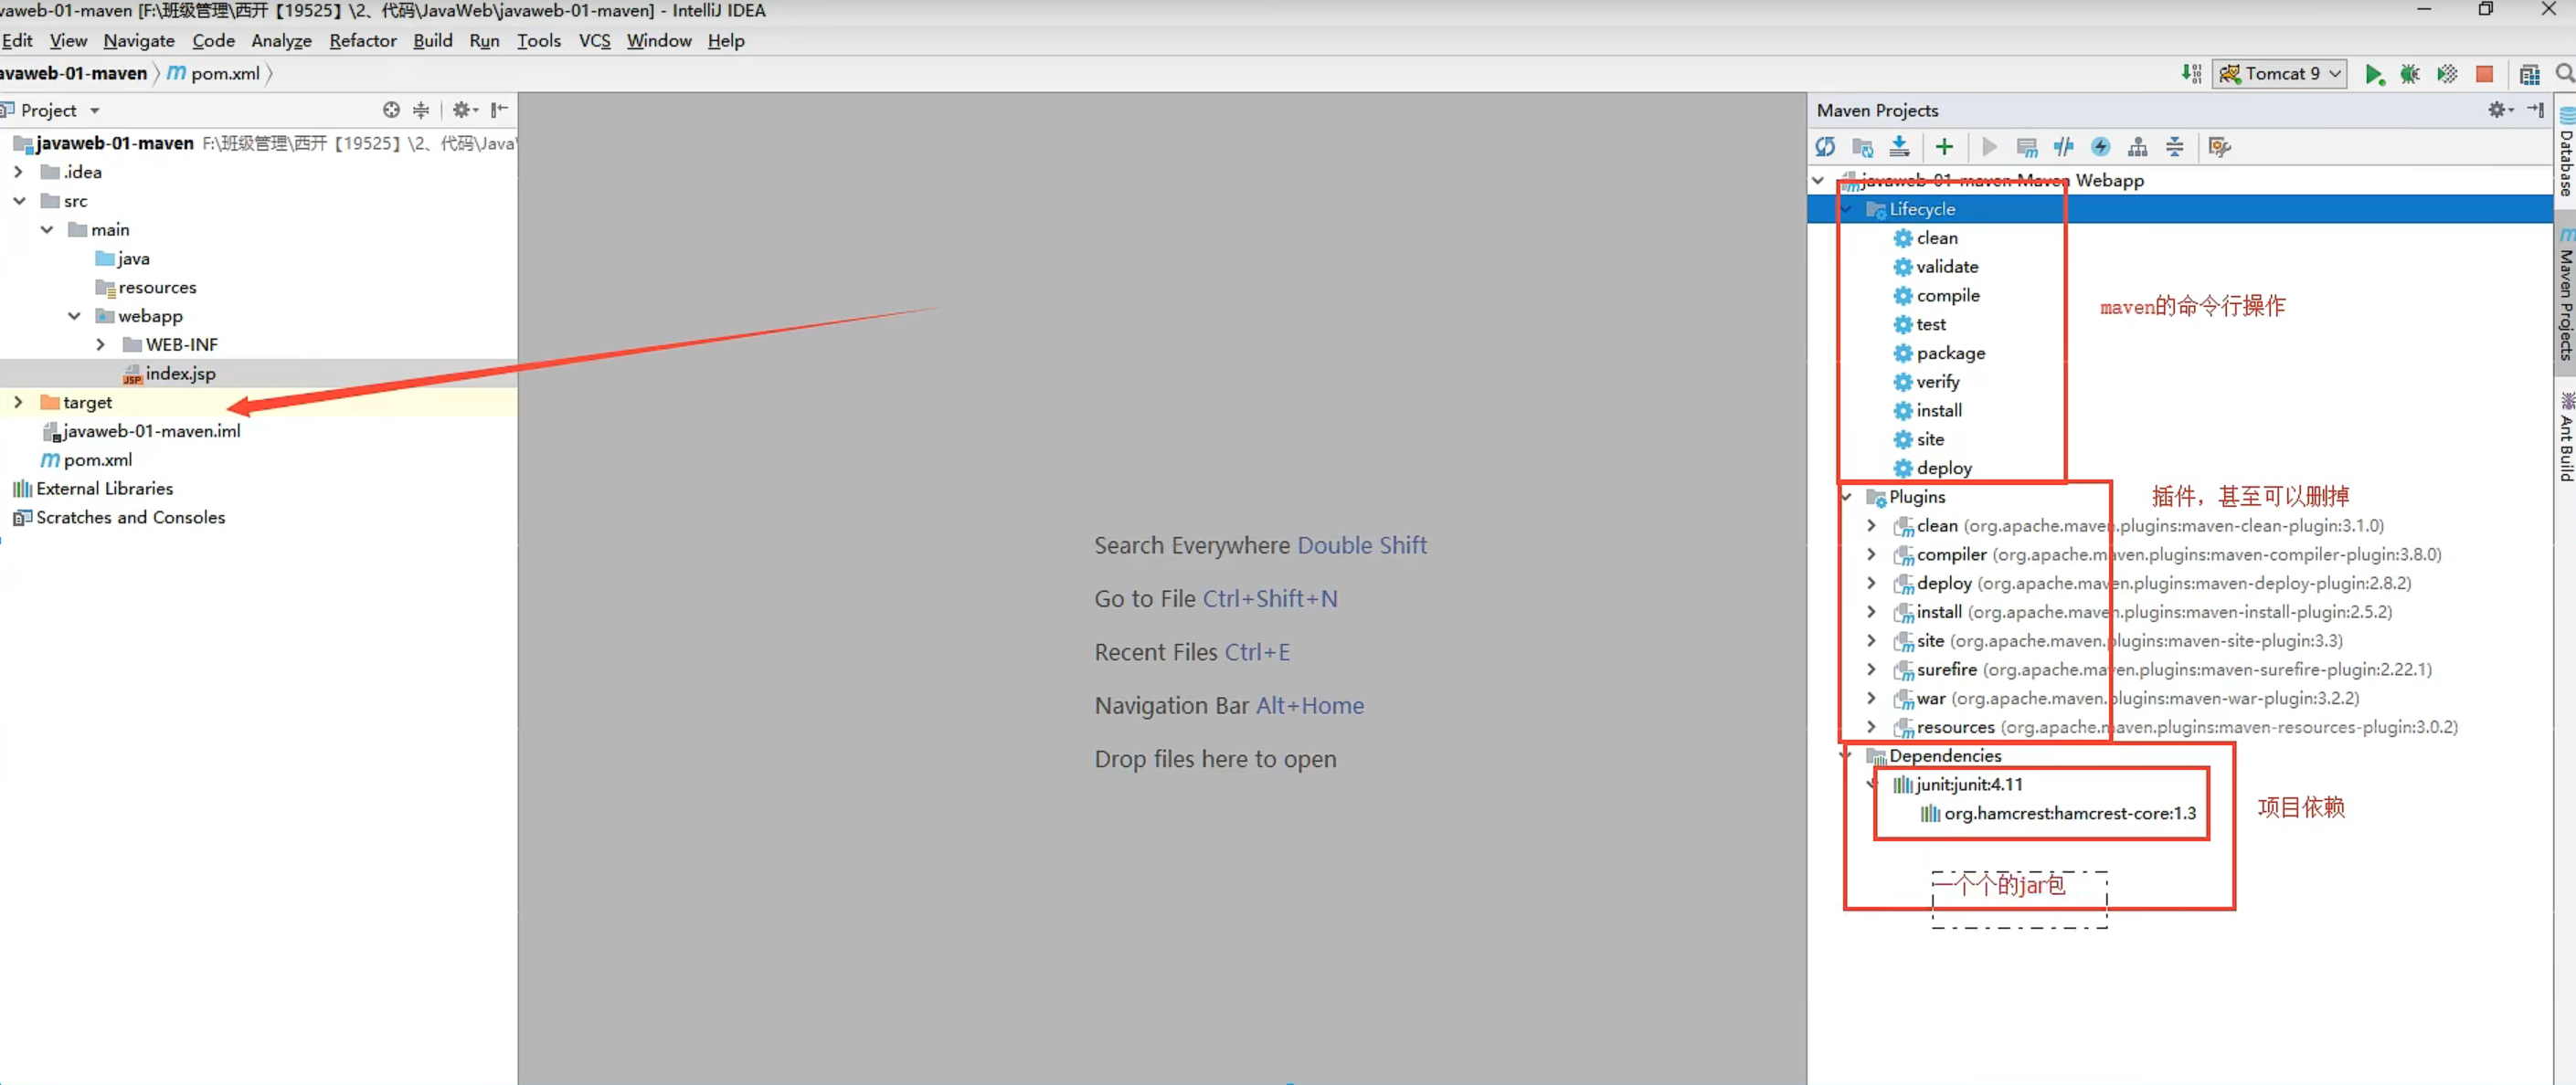Click the Debug bug icon
Viewport: 2576px width, 1085px height.
(x=2410, y=74)
